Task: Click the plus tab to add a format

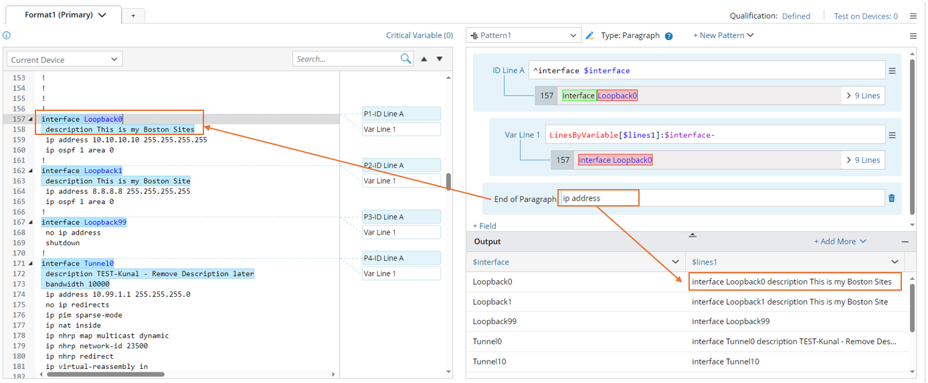Action: click(133, 15)
